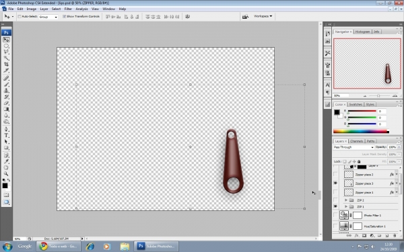The image size is (404, 252).
Task: Select the Pen tool
Action: pos(7,129)
